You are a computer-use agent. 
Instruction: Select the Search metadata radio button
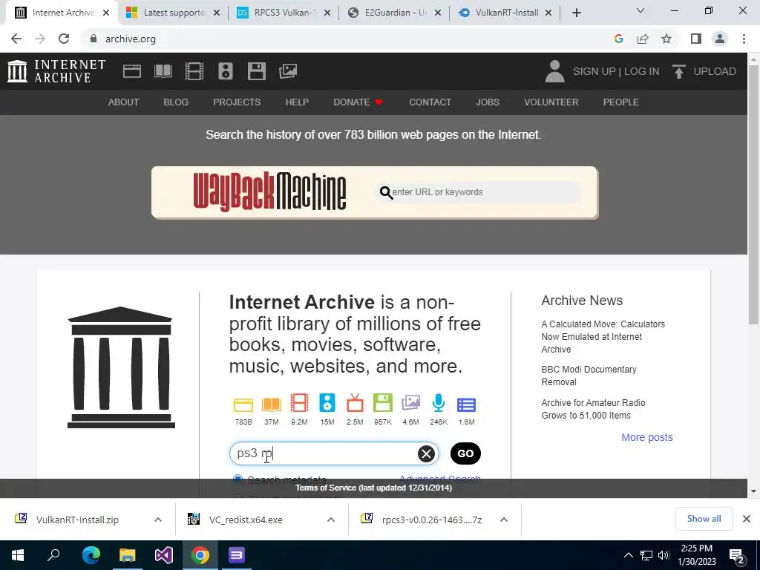point(237,479)
